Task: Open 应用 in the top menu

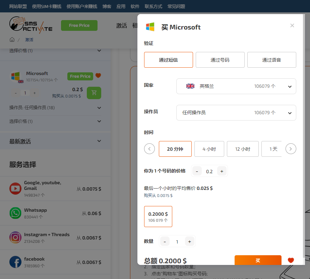Action: tap(121, 6)
